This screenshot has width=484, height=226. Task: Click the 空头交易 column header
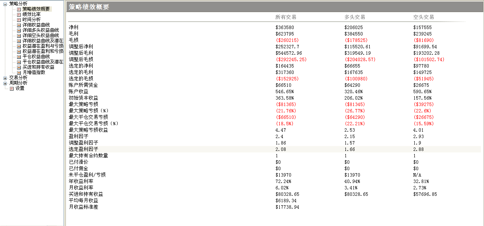tap(423, 17)
